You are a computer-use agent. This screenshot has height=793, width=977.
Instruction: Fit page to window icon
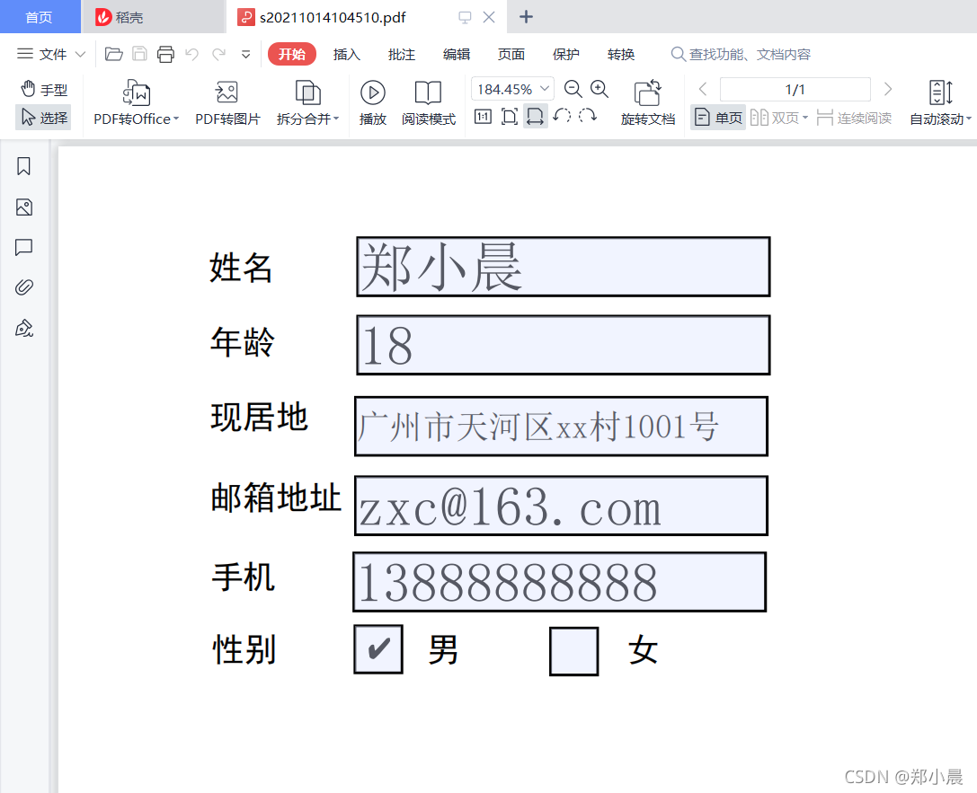(x=510, y=117)
